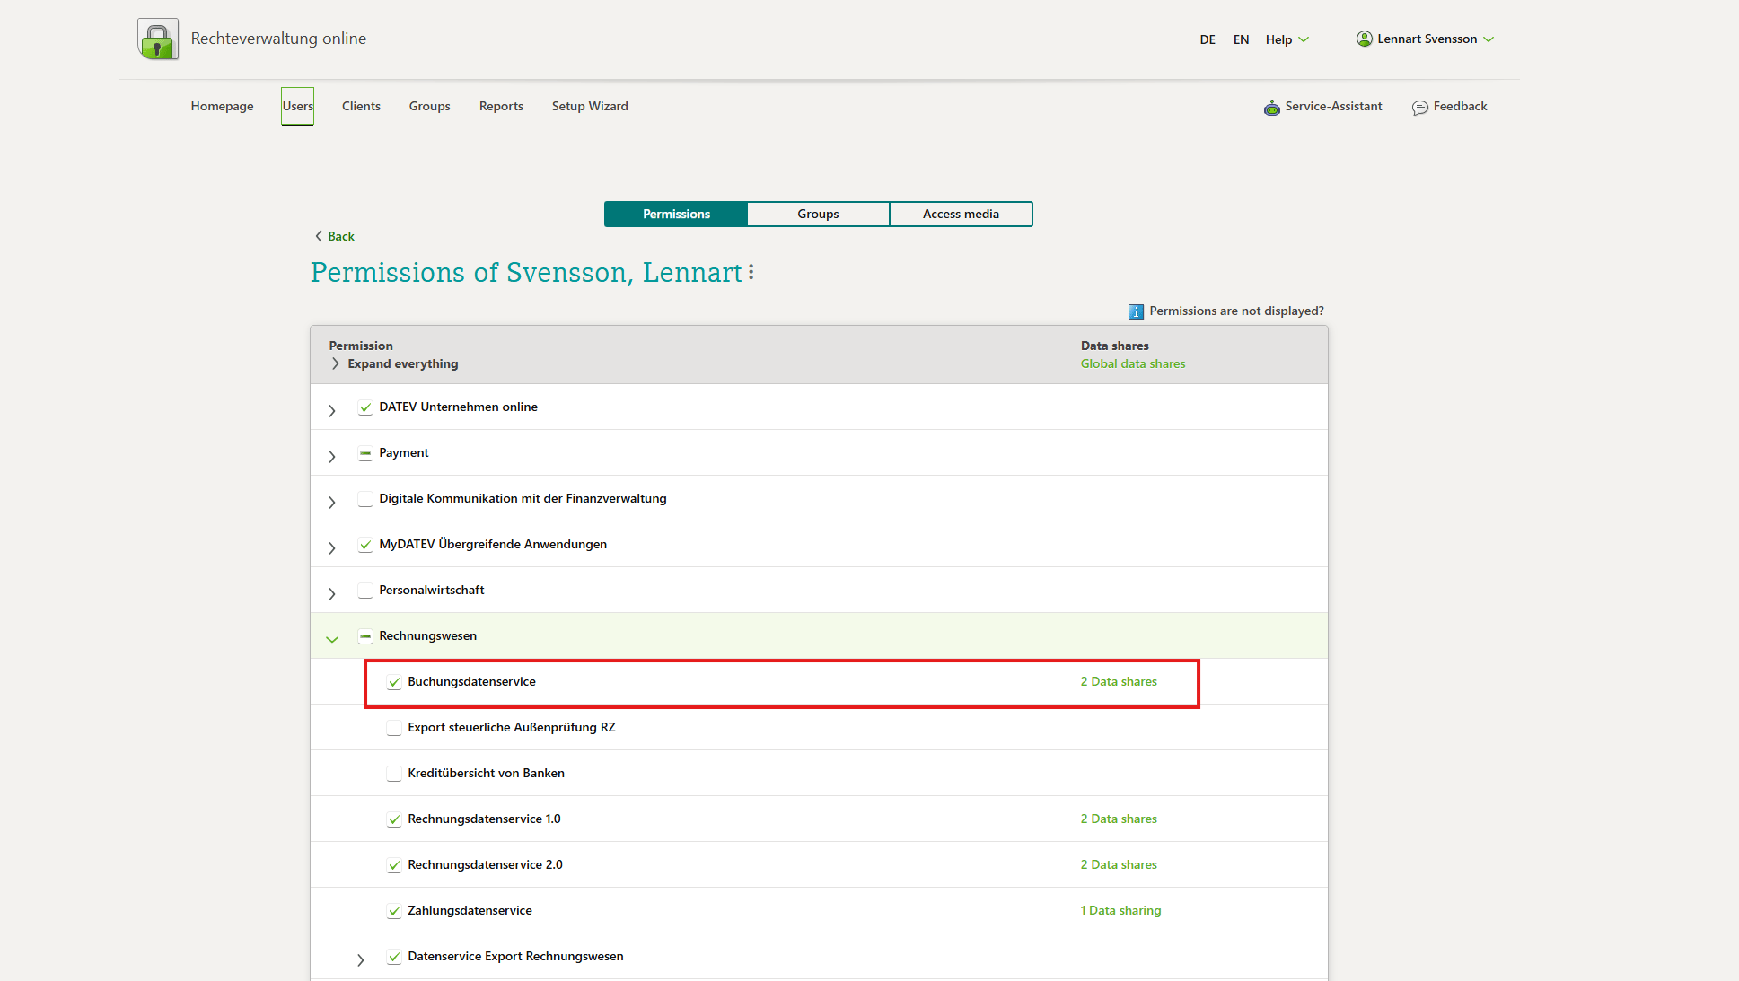
Task: Switch to the Access media tab
Action: (961, 214)
